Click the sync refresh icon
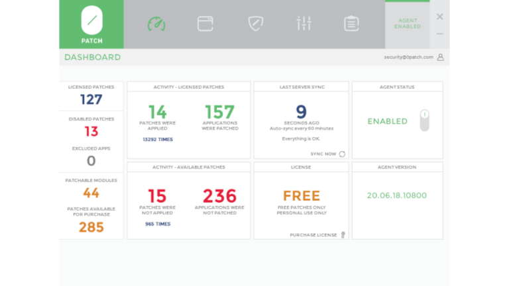Screen dimensions: 509x286 tap(342, 154)
